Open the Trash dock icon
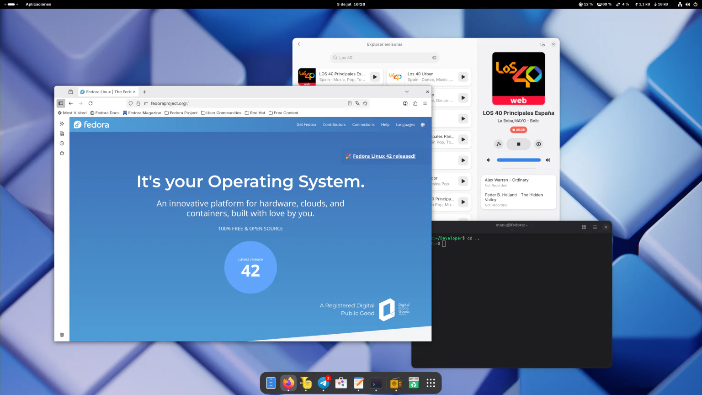 coord(414,383)
